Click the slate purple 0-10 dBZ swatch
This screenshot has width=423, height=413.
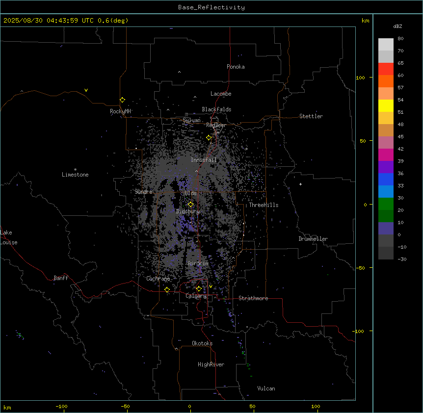(x=386, y=229)
